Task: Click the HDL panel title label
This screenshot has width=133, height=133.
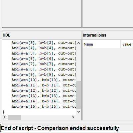Action: tap(6, 35)
